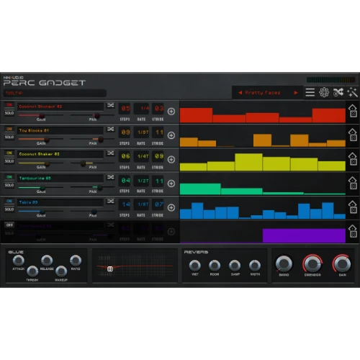Click the Coconut Ghungur gain slider

pos(41,115)
